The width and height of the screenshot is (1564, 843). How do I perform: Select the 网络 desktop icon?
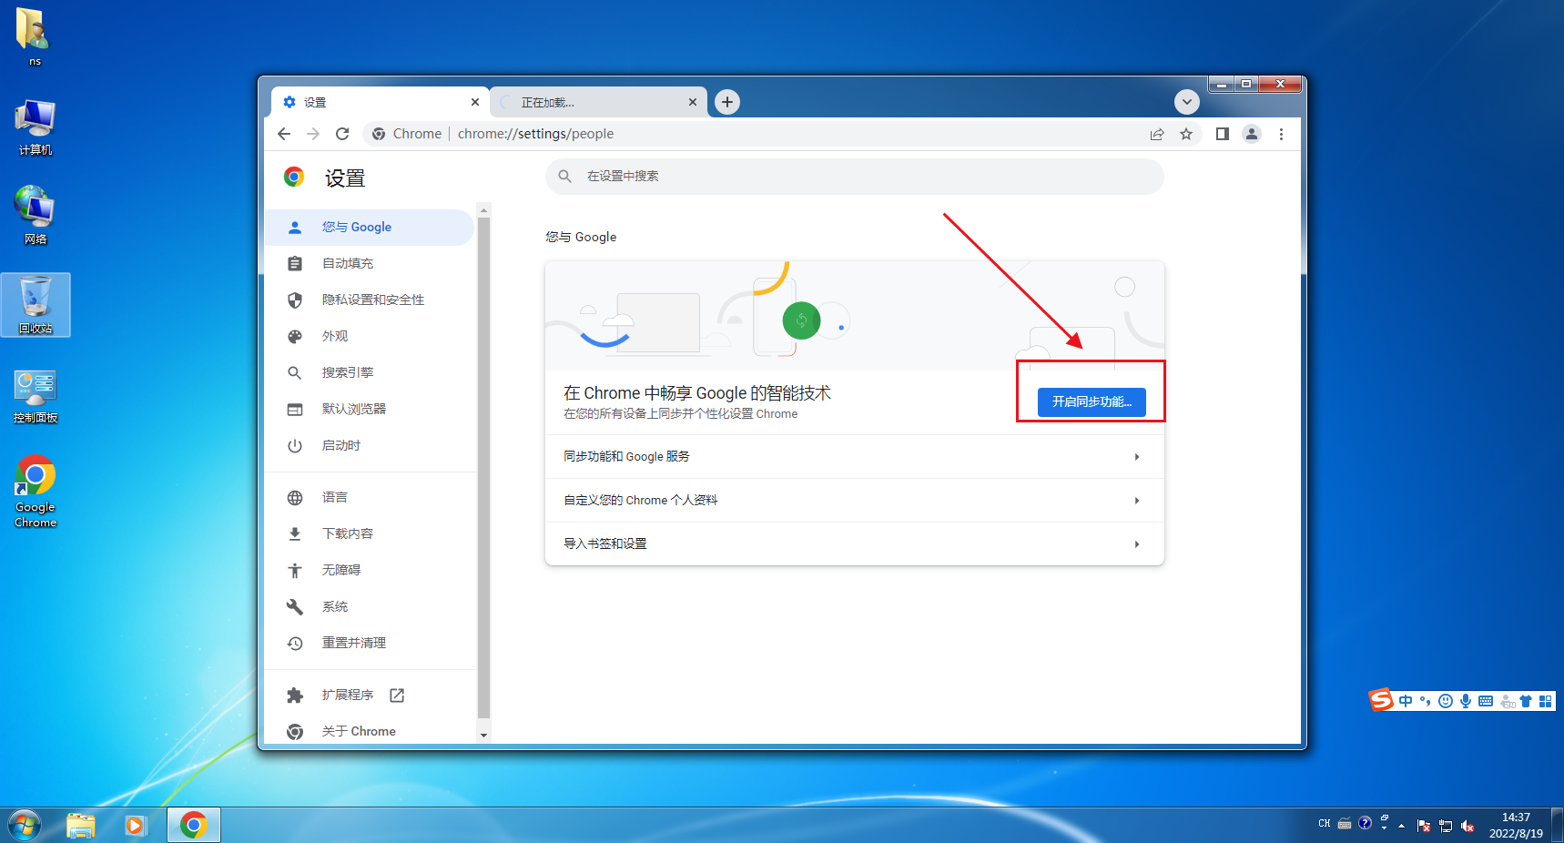coord(36,216)
